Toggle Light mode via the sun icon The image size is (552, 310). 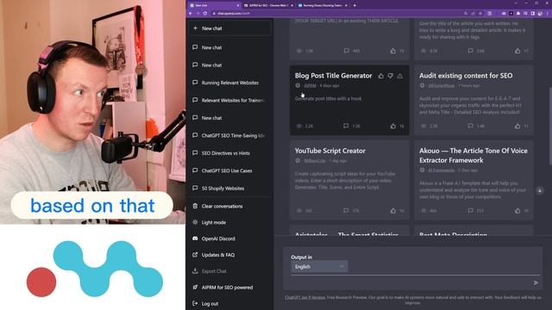click(x=196, y=222)
